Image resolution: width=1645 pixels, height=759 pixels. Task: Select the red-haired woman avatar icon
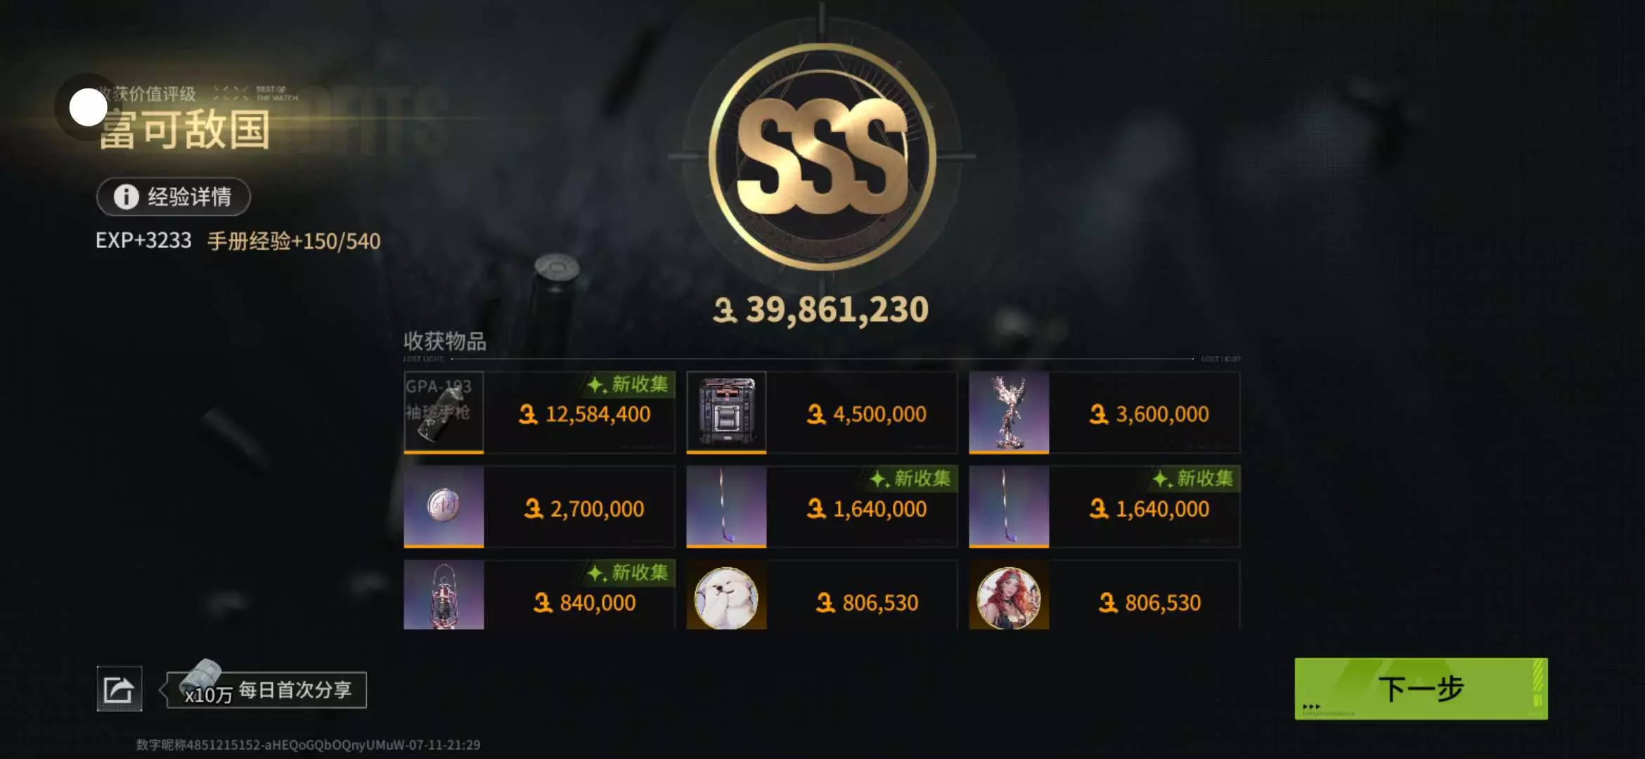coord(1009,598)
